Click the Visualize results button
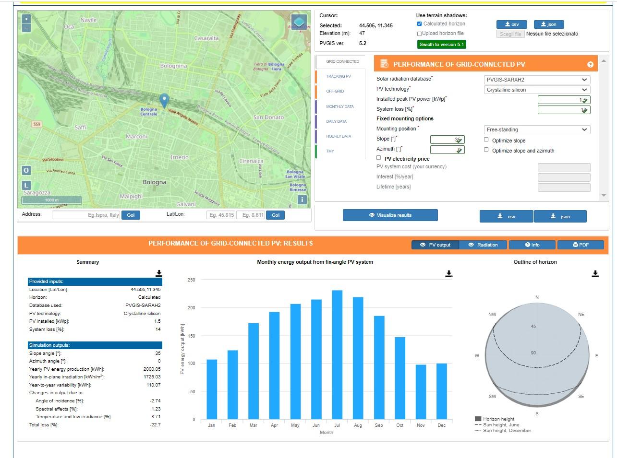Image resolution: width=617 pixels, height=458 pixels. pos(390,215)
